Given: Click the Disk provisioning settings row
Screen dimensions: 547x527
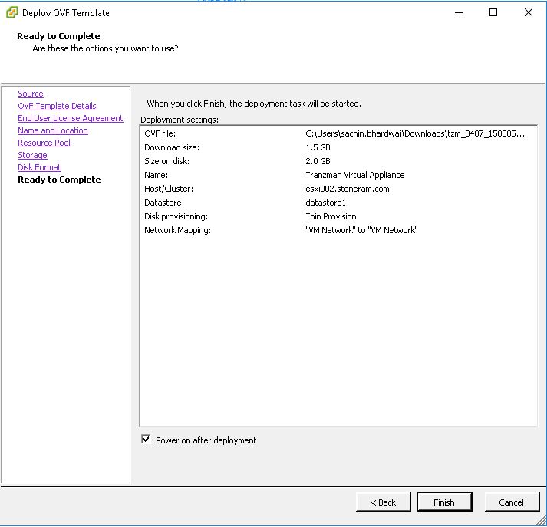Looking at the screenshot, I should (338, 216).
